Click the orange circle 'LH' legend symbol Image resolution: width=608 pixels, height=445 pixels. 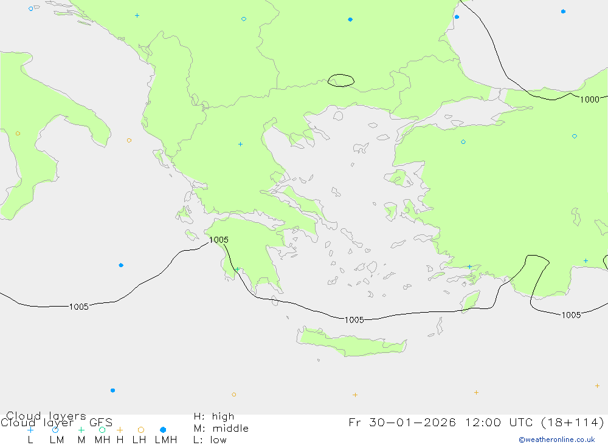coord(141,430)
